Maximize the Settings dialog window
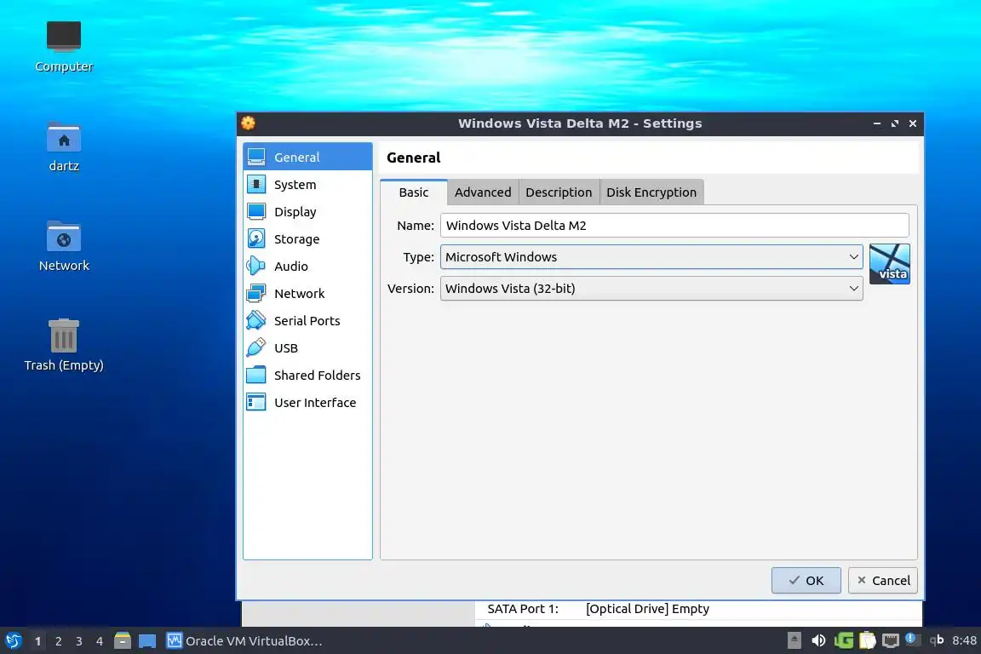 click(x=895, y=123)
